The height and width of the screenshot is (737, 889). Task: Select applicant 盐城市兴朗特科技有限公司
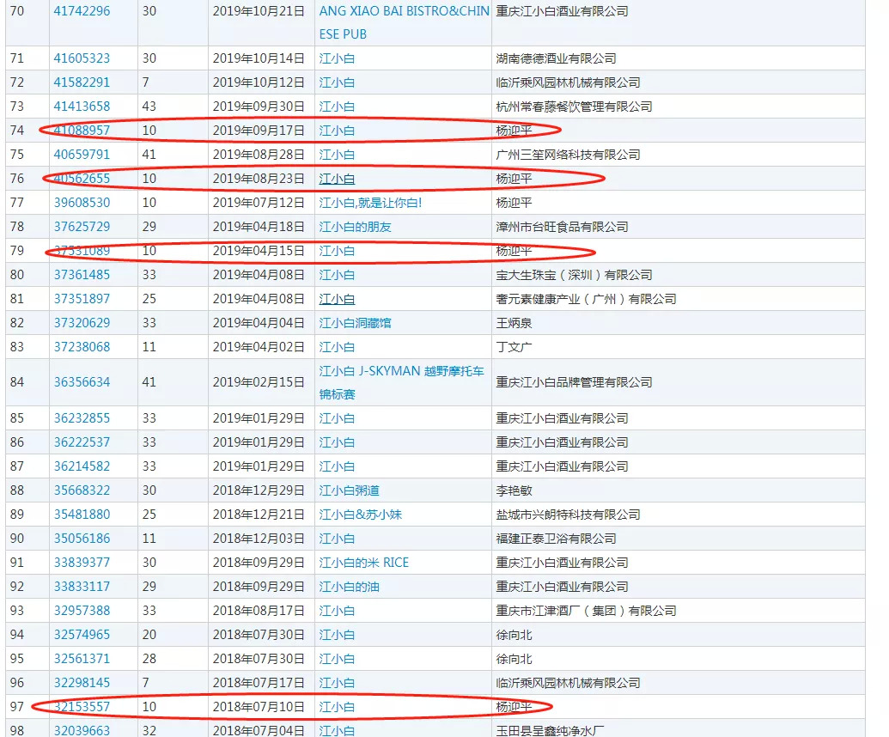point(568,515)
